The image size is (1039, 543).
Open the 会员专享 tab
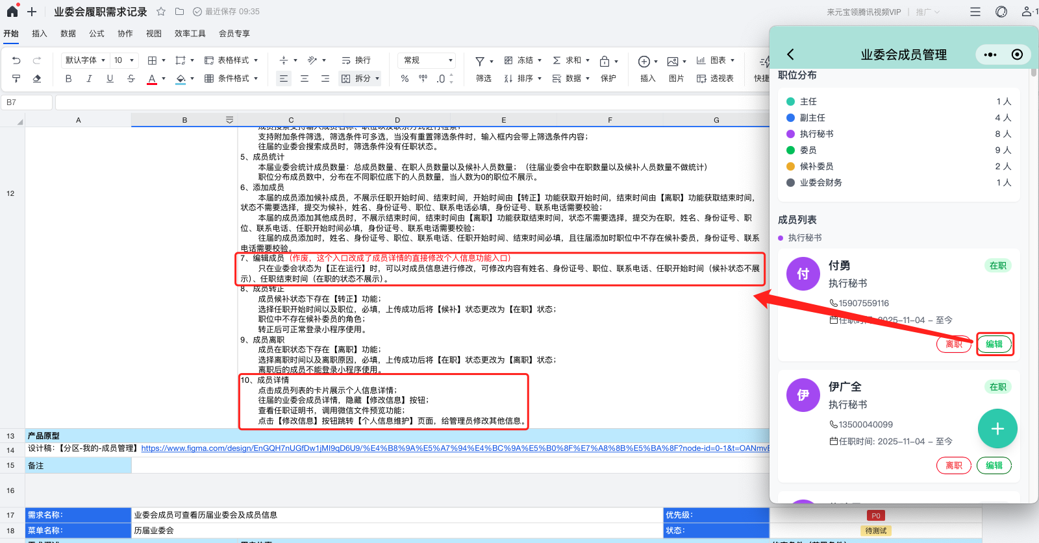point(234,34)
